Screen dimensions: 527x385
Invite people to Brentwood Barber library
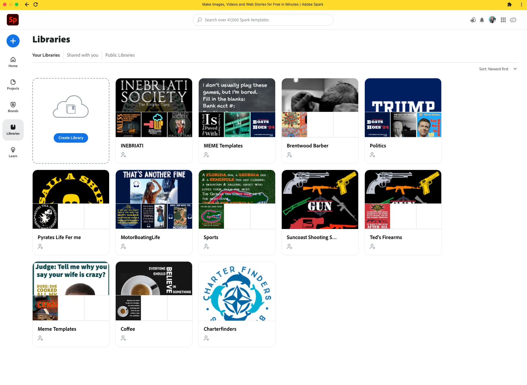point(289,155)
